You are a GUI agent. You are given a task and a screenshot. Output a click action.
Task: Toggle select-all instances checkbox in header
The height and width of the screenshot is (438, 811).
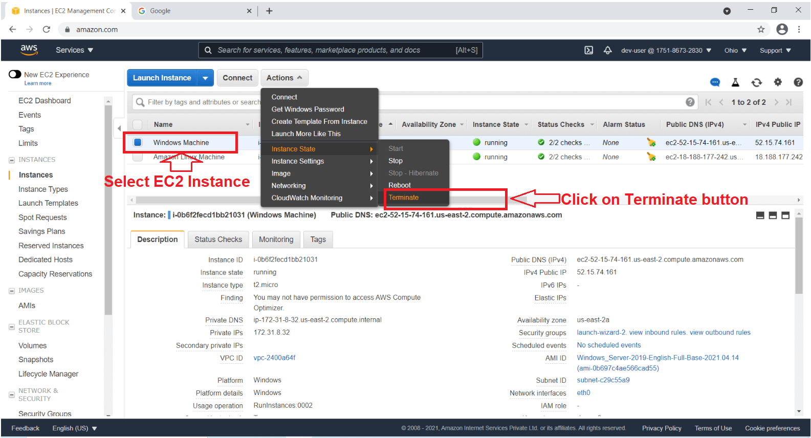pos(138,124)
